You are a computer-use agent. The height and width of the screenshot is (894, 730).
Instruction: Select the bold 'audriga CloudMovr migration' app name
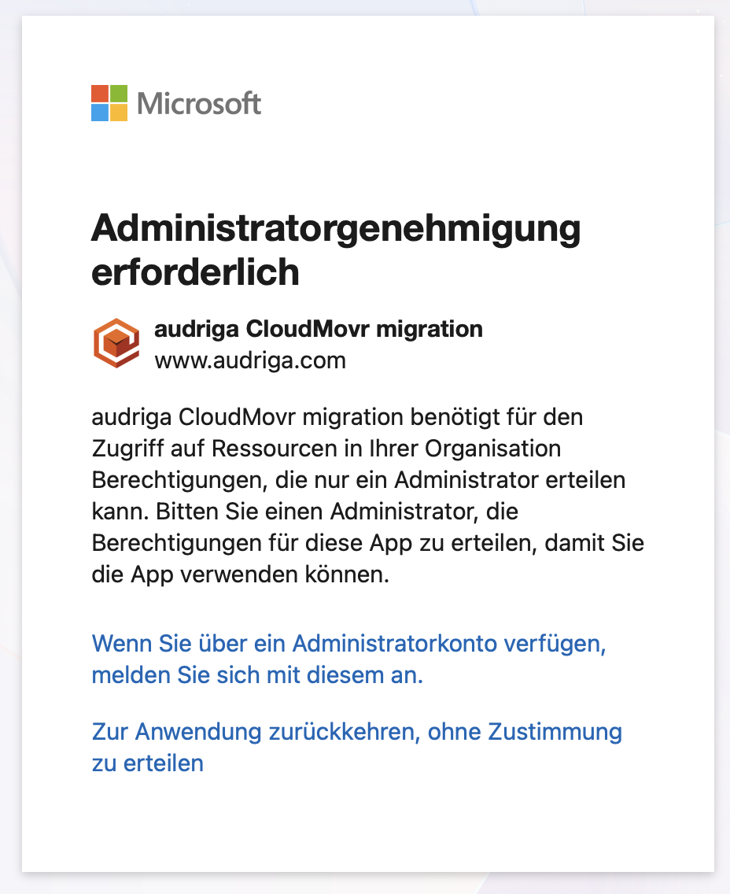(x=319, y=329)
